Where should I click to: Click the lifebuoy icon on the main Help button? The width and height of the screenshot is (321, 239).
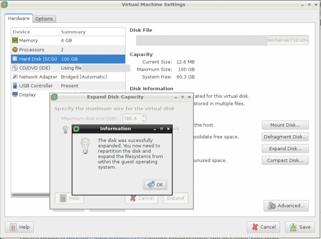coord(13,227)
